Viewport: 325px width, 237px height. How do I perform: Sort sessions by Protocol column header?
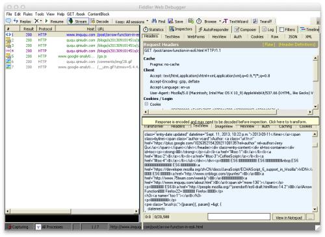[x=45, y=29]
